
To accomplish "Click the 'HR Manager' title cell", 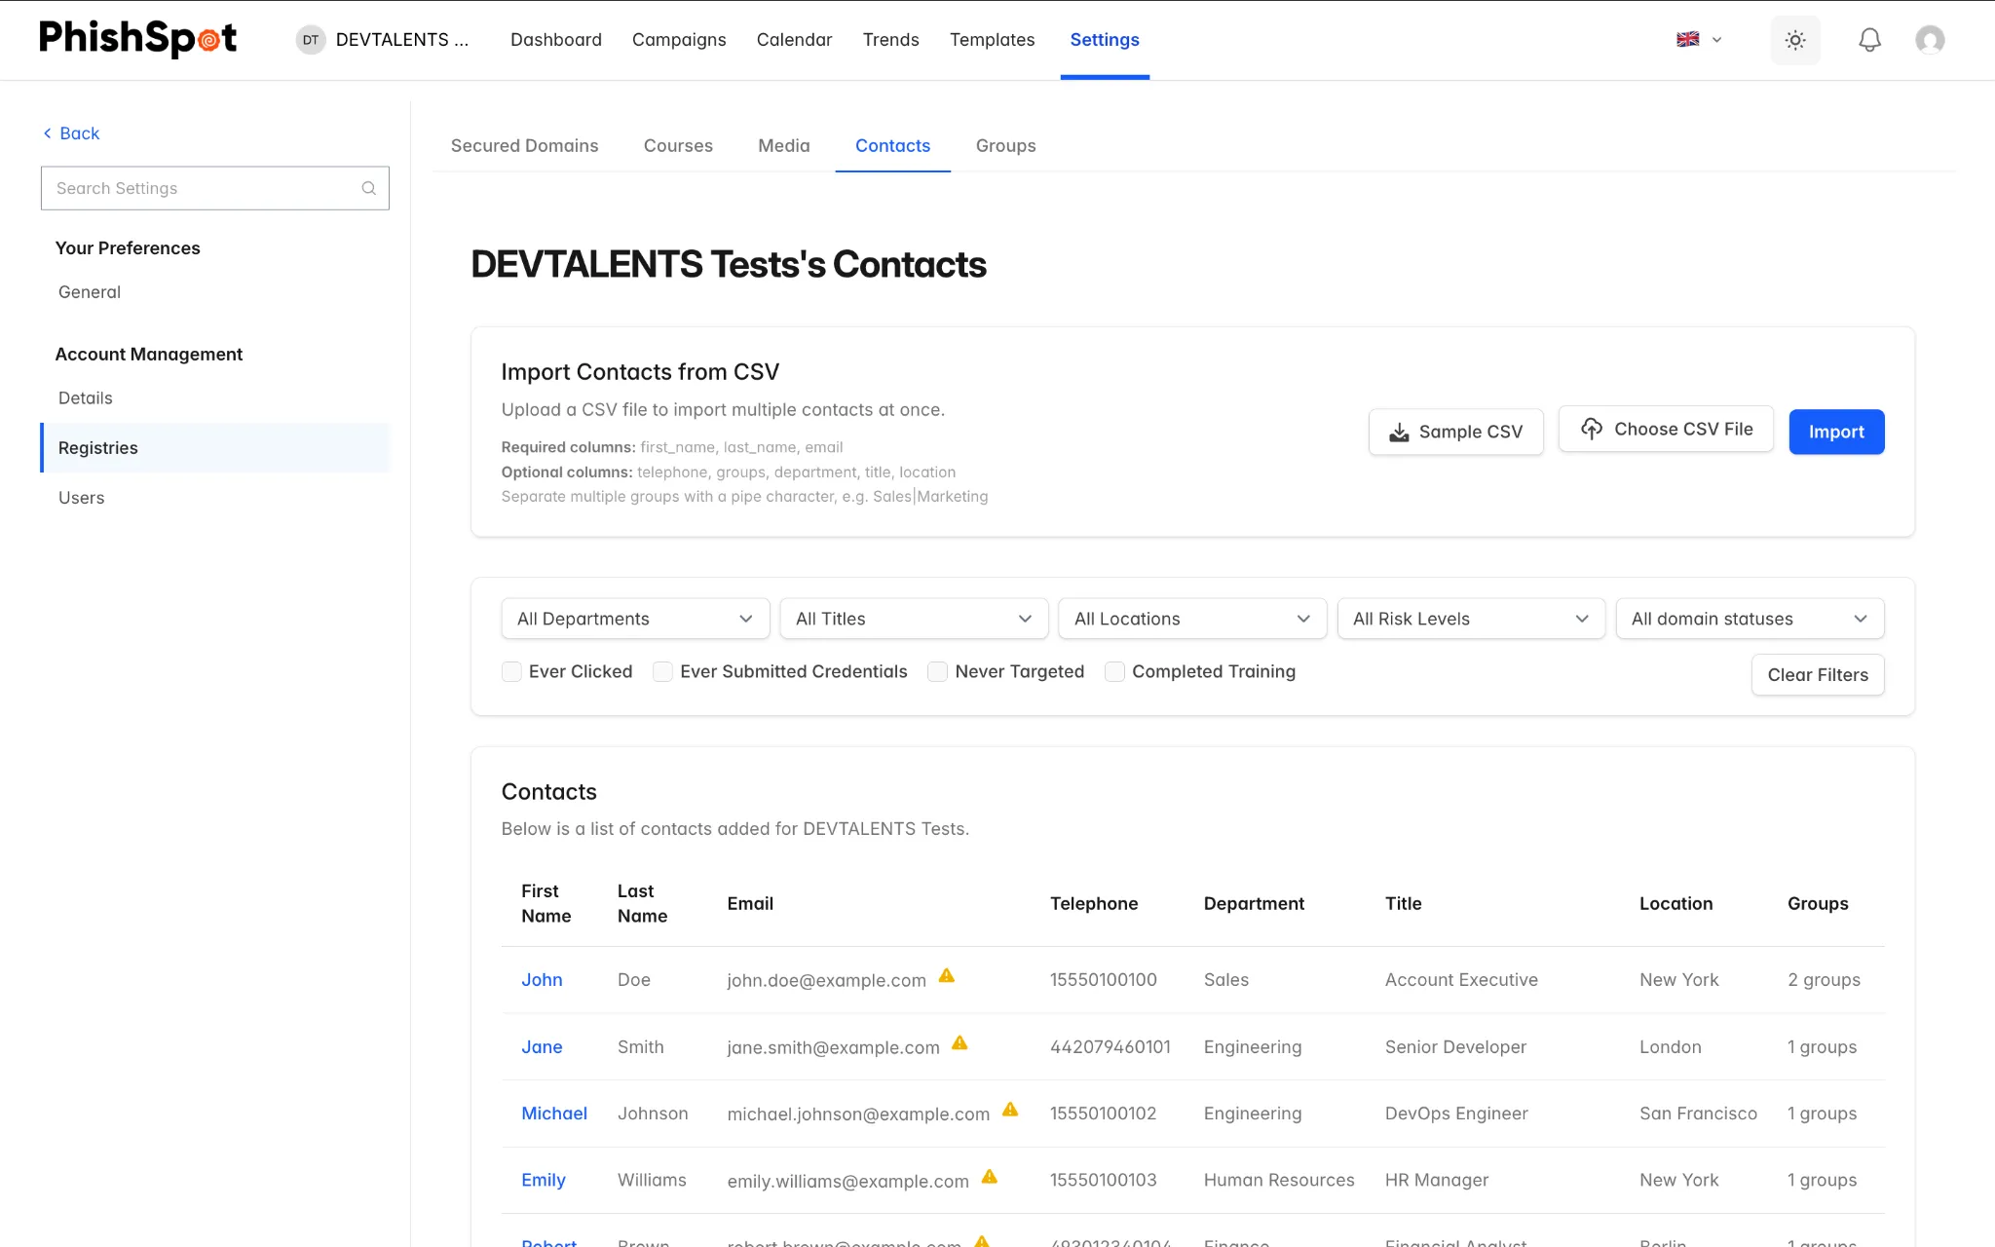I will pos(1437,1180).
